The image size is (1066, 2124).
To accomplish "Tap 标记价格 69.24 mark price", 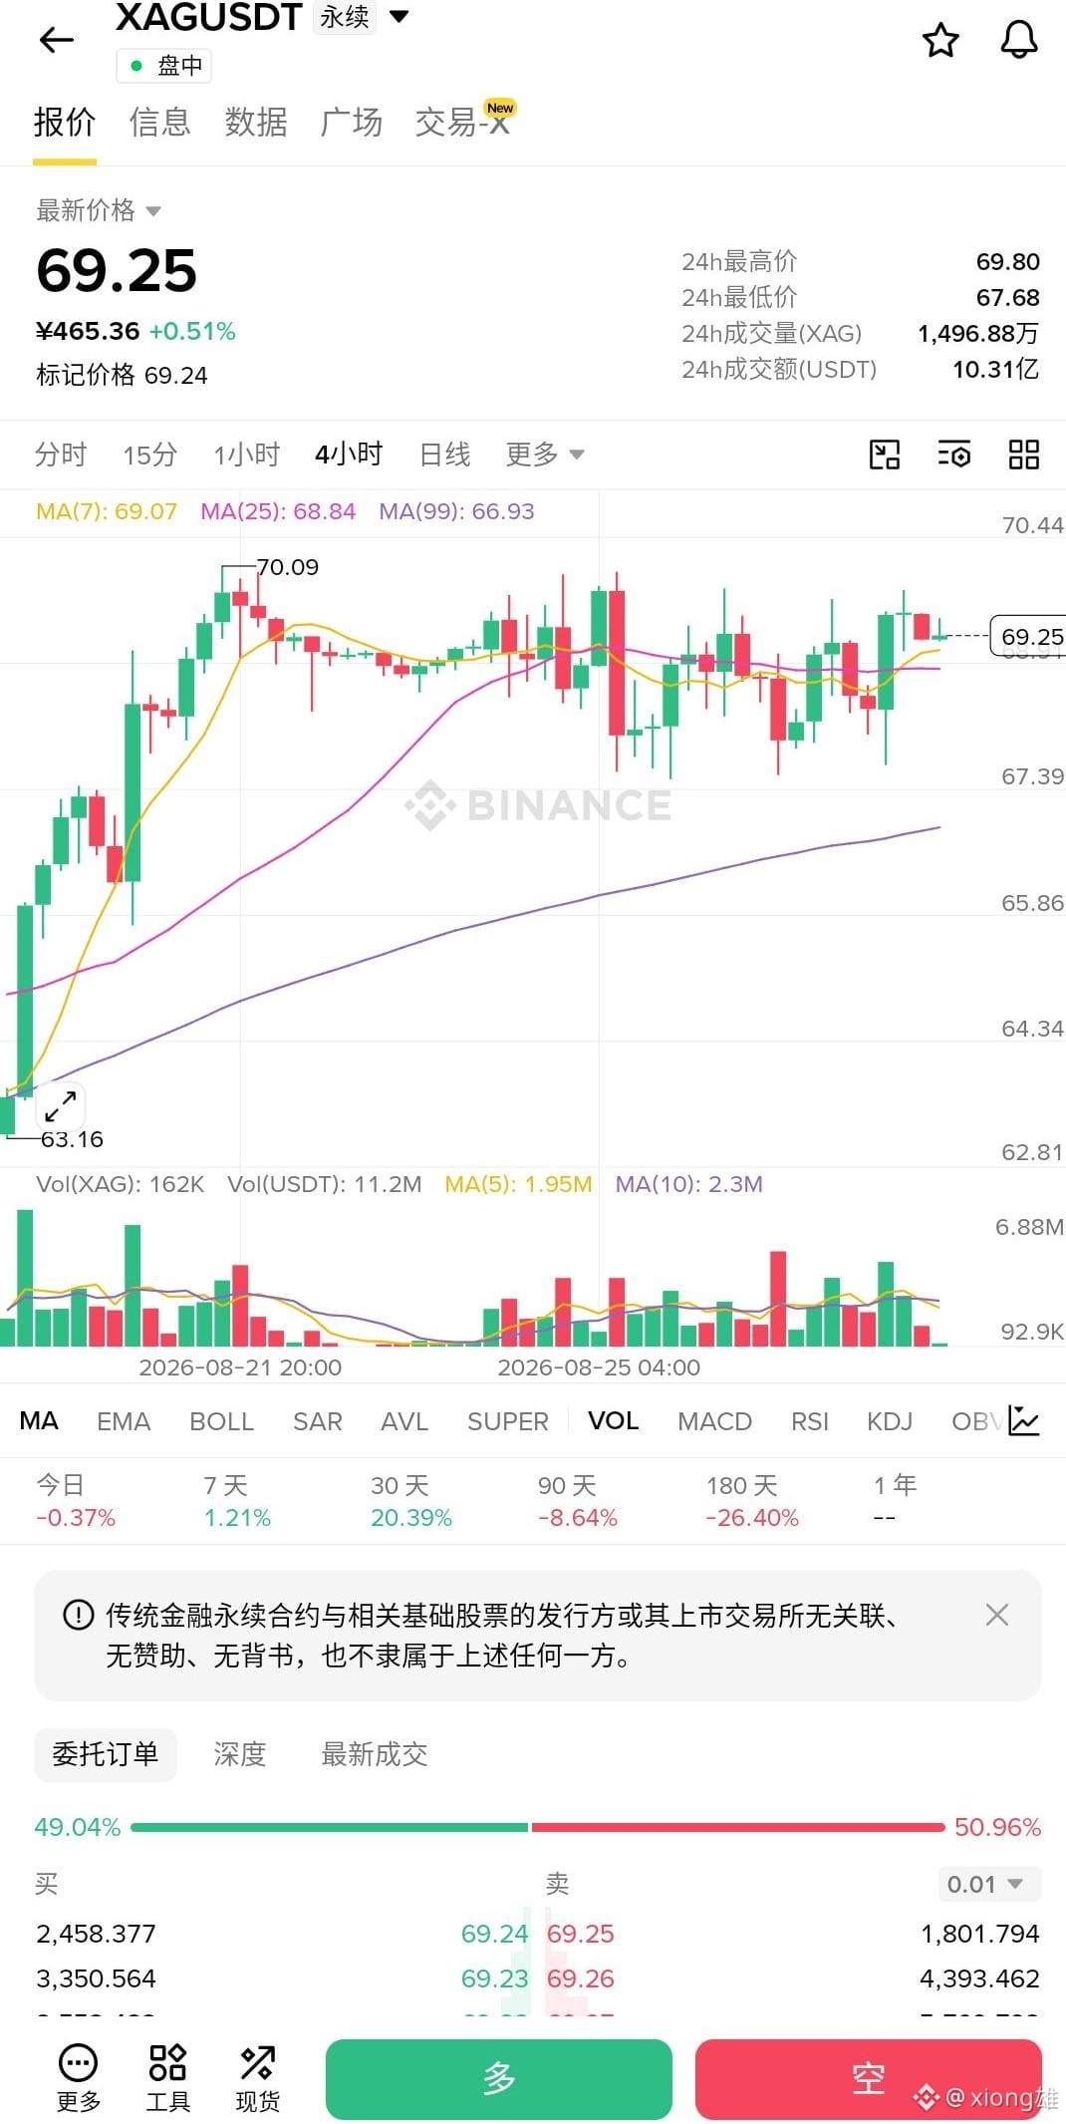I will pos(122,375).
